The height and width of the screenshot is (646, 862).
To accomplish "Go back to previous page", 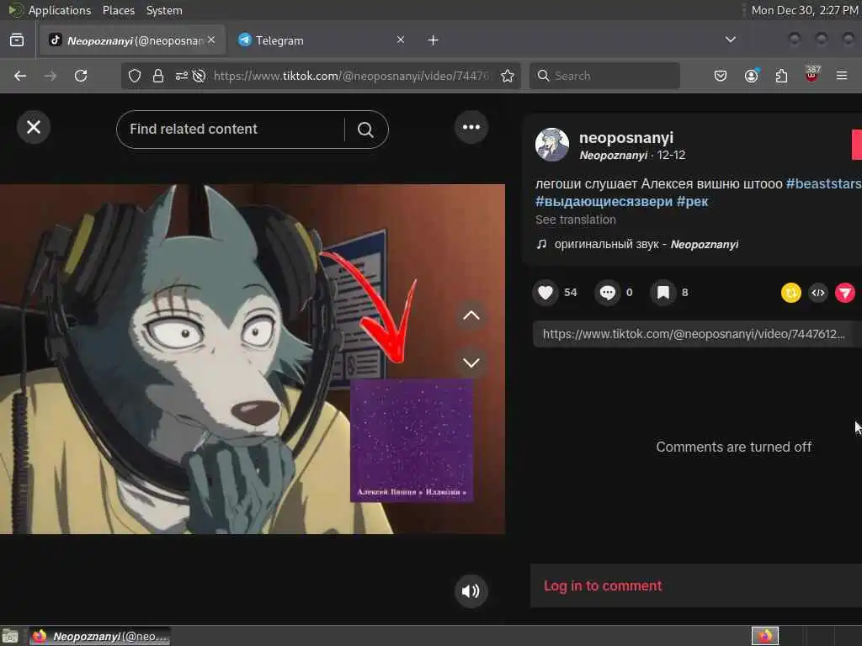I will point(20,76).
